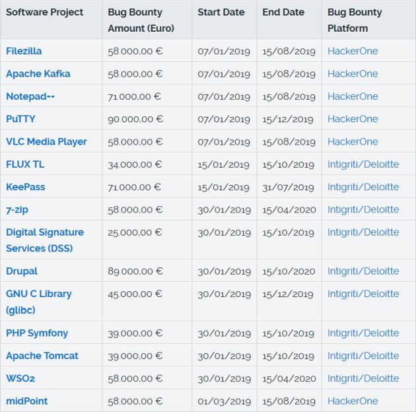
Task: Open the Notepad++ project link
Action: point(30,96)
